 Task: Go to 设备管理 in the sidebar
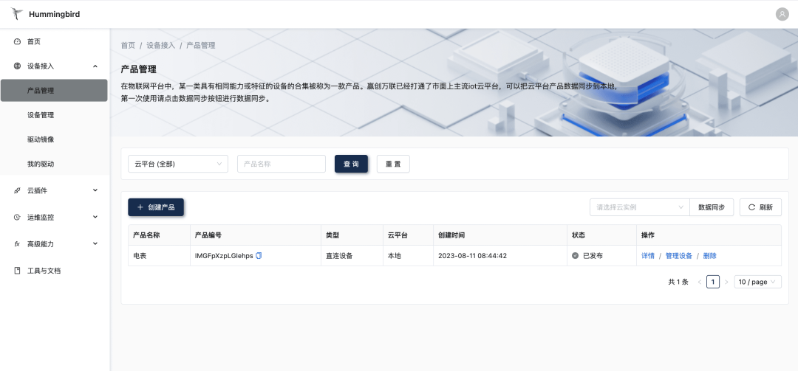(x=41, y=115)
